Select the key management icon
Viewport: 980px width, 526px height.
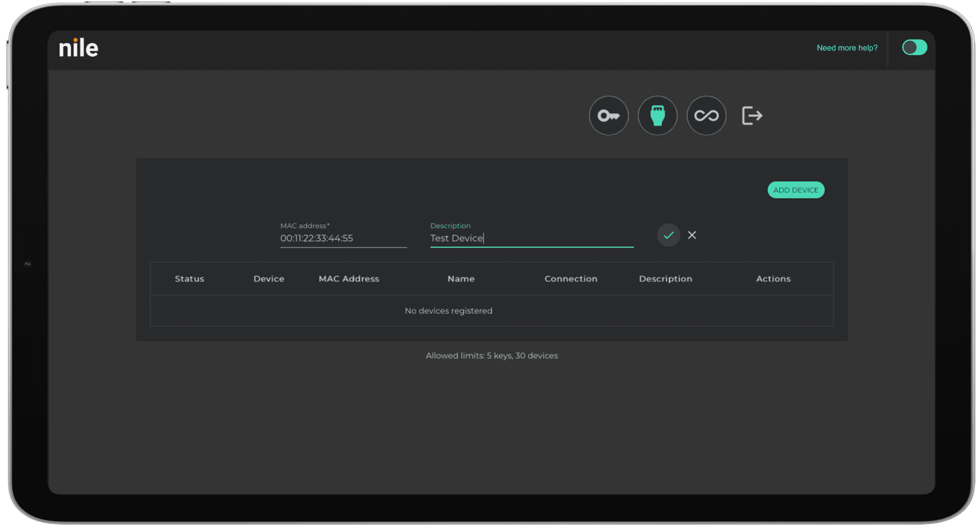(x=609, y=115)
